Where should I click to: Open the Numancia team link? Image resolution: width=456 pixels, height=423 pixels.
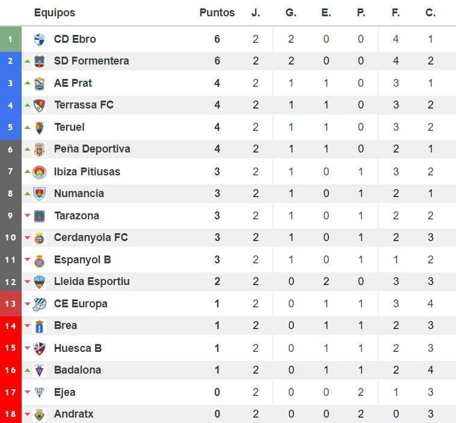click(79, 193)
